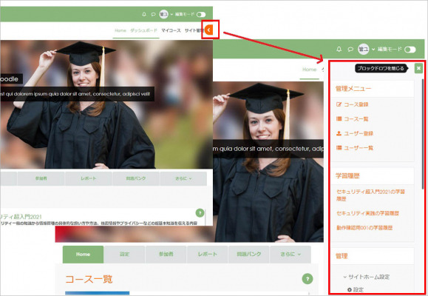Viewport: 428px width, 296px height.
Task: Switch to 問題バンク tab in drawer-open screenshot
Action: click(248, 254)
